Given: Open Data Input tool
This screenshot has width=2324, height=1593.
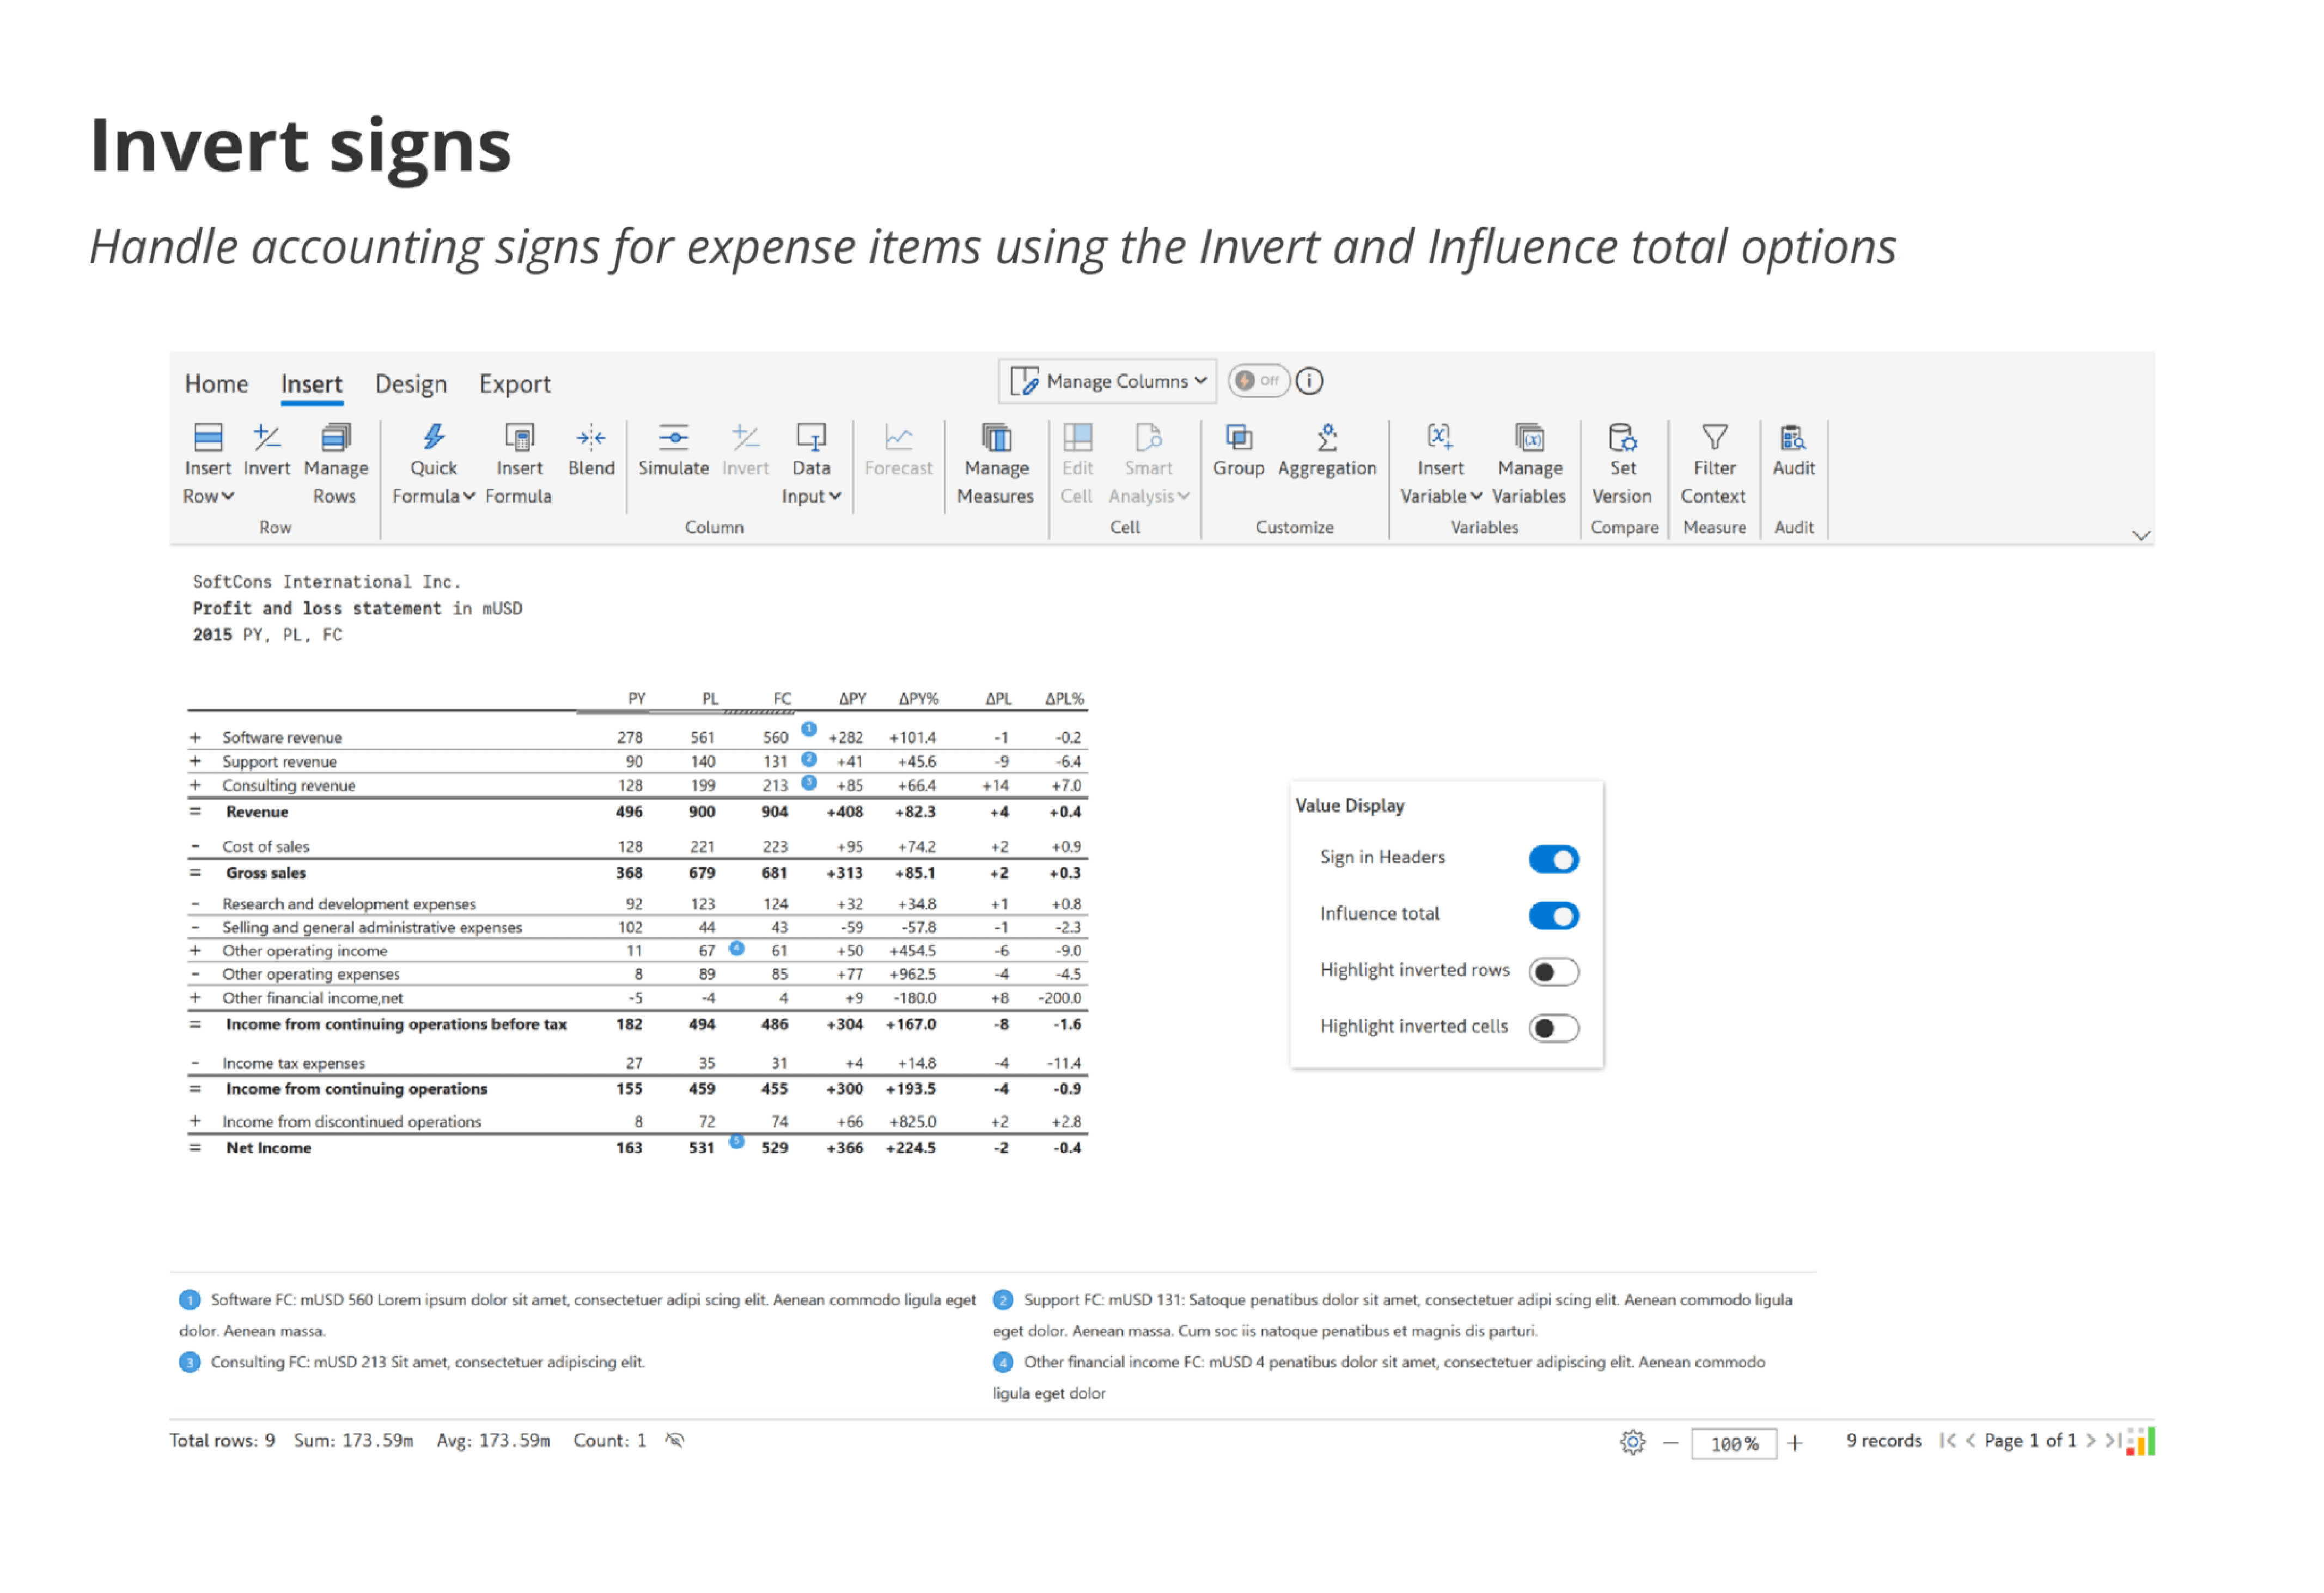Looking at the screenshot, I should tap(811, 463).
